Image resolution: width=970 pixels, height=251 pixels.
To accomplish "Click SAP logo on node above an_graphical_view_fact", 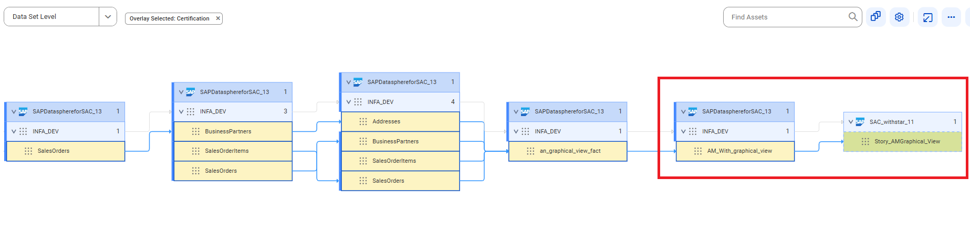I will pyautogui.click(x=525, y=111).
